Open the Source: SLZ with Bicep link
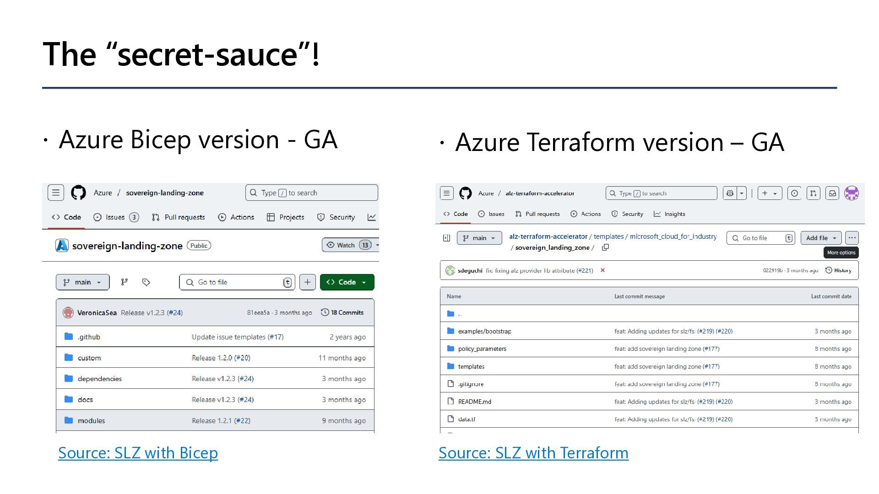The height and width of the screenshot is (494, 879). click(138, 453)
